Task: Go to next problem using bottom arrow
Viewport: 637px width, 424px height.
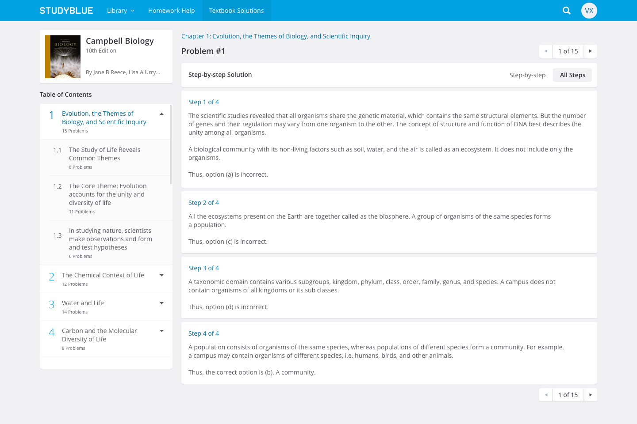Action: pyautogui.click(x=591, y=395)
